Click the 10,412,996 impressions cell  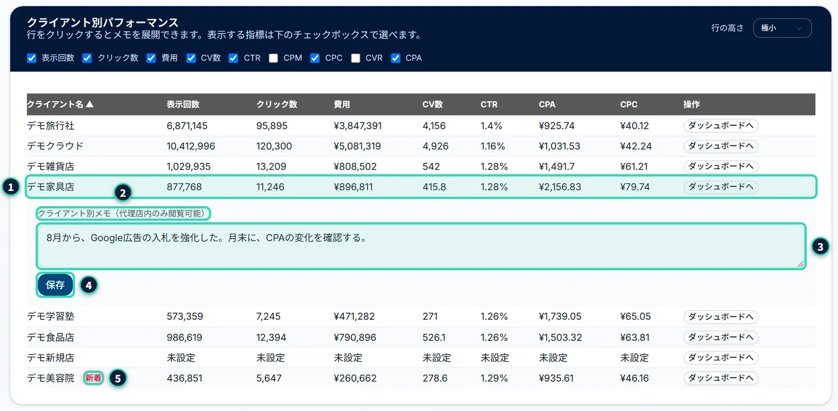191,146
